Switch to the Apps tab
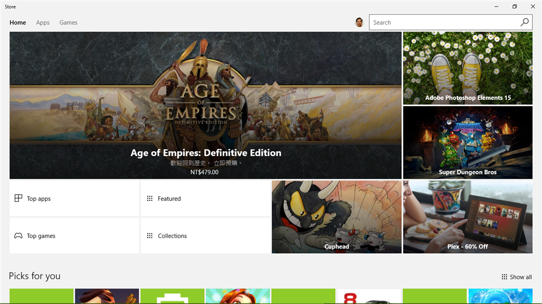 [x=43, y=22]
